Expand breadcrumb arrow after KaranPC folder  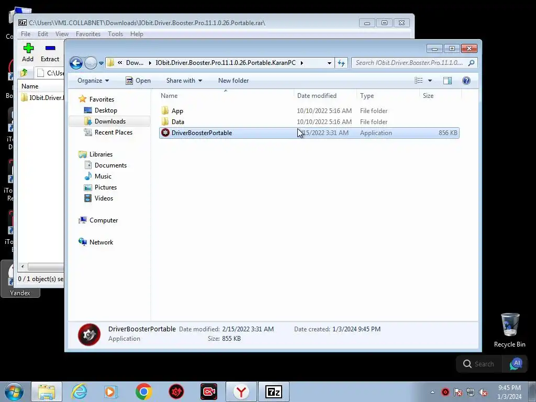302,63
